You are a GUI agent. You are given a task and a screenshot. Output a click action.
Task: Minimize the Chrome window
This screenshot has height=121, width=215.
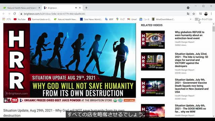coord(196,6)
